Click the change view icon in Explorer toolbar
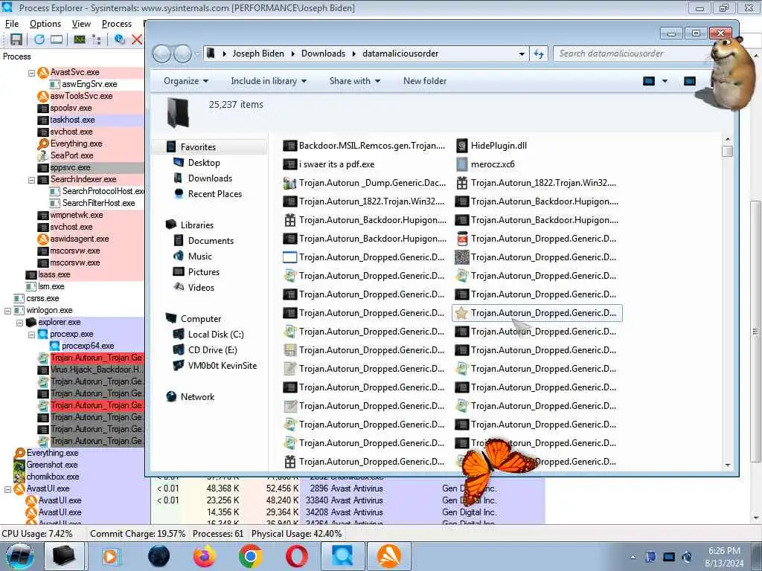Screen dimensions: 762x571 coord(649,81)
